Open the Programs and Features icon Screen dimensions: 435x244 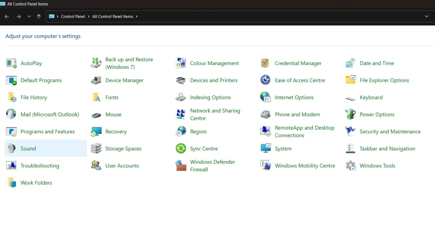tap(11, 132)
